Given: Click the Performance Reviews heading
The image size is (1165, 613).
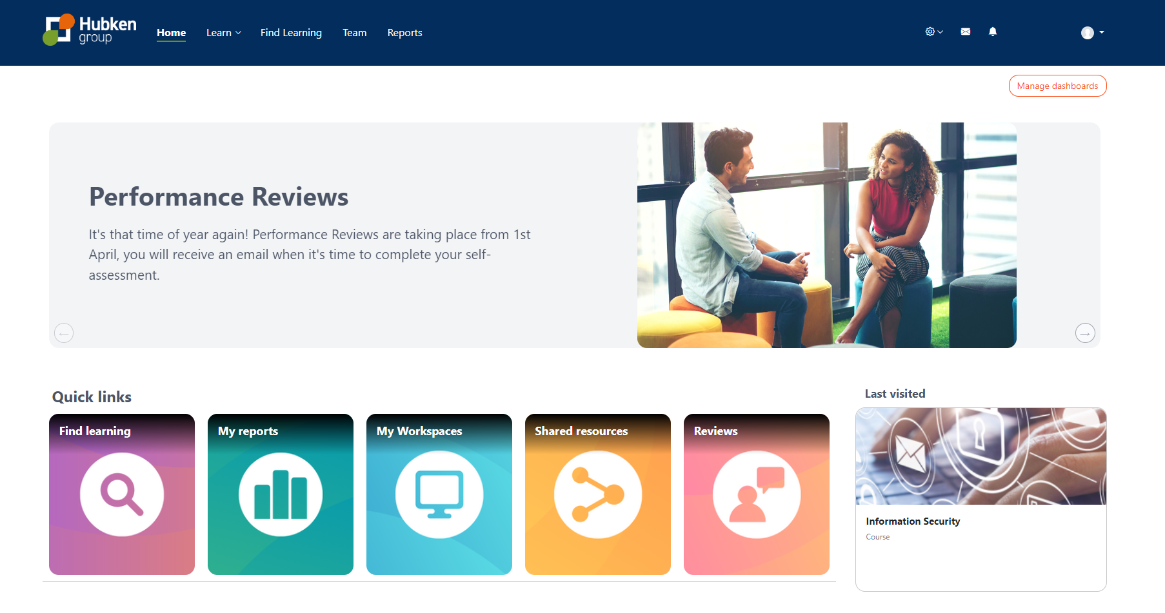Looking at the screenshot, I should coord(219,197).
